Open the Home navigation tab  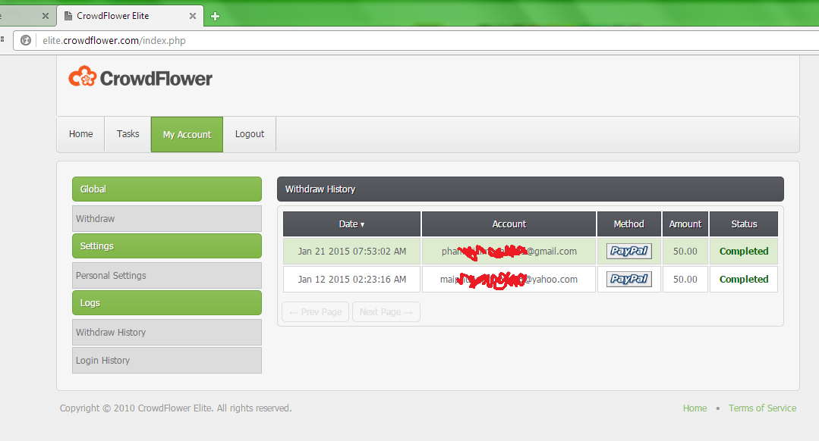[x=81, y=134]
